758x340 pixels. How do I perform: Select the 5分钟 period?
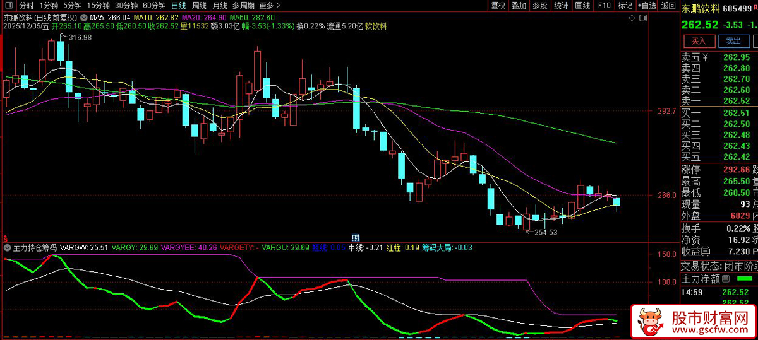[x=73, y=6]
